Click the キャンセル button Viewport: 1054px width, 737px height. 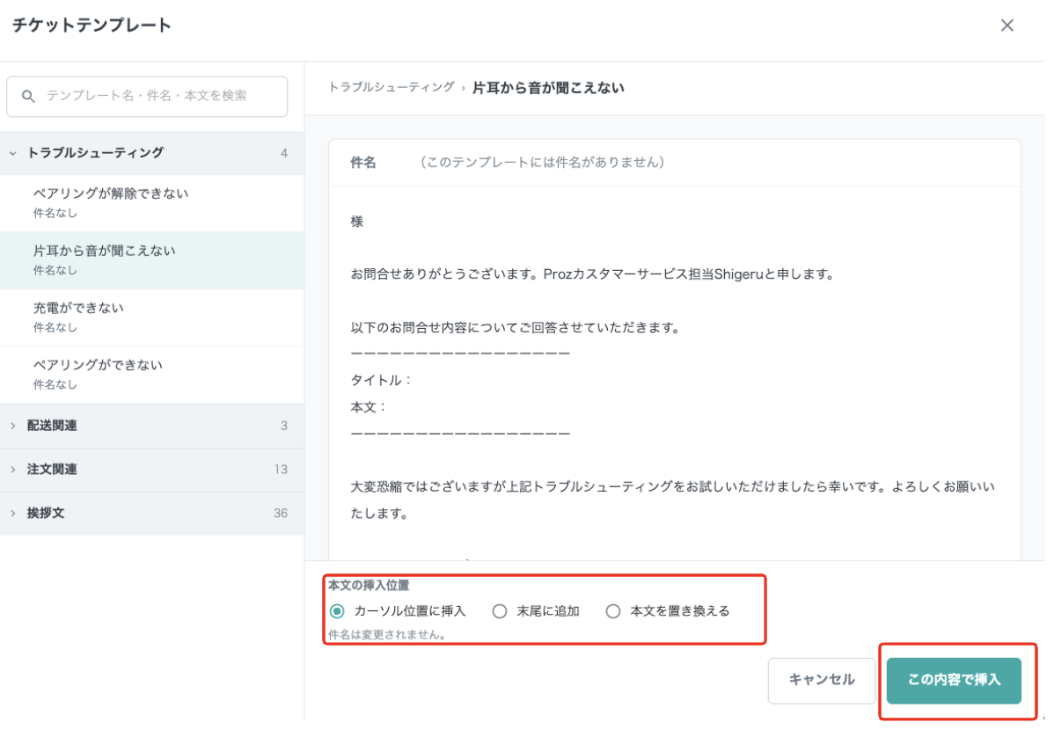[x=822, y=680]
